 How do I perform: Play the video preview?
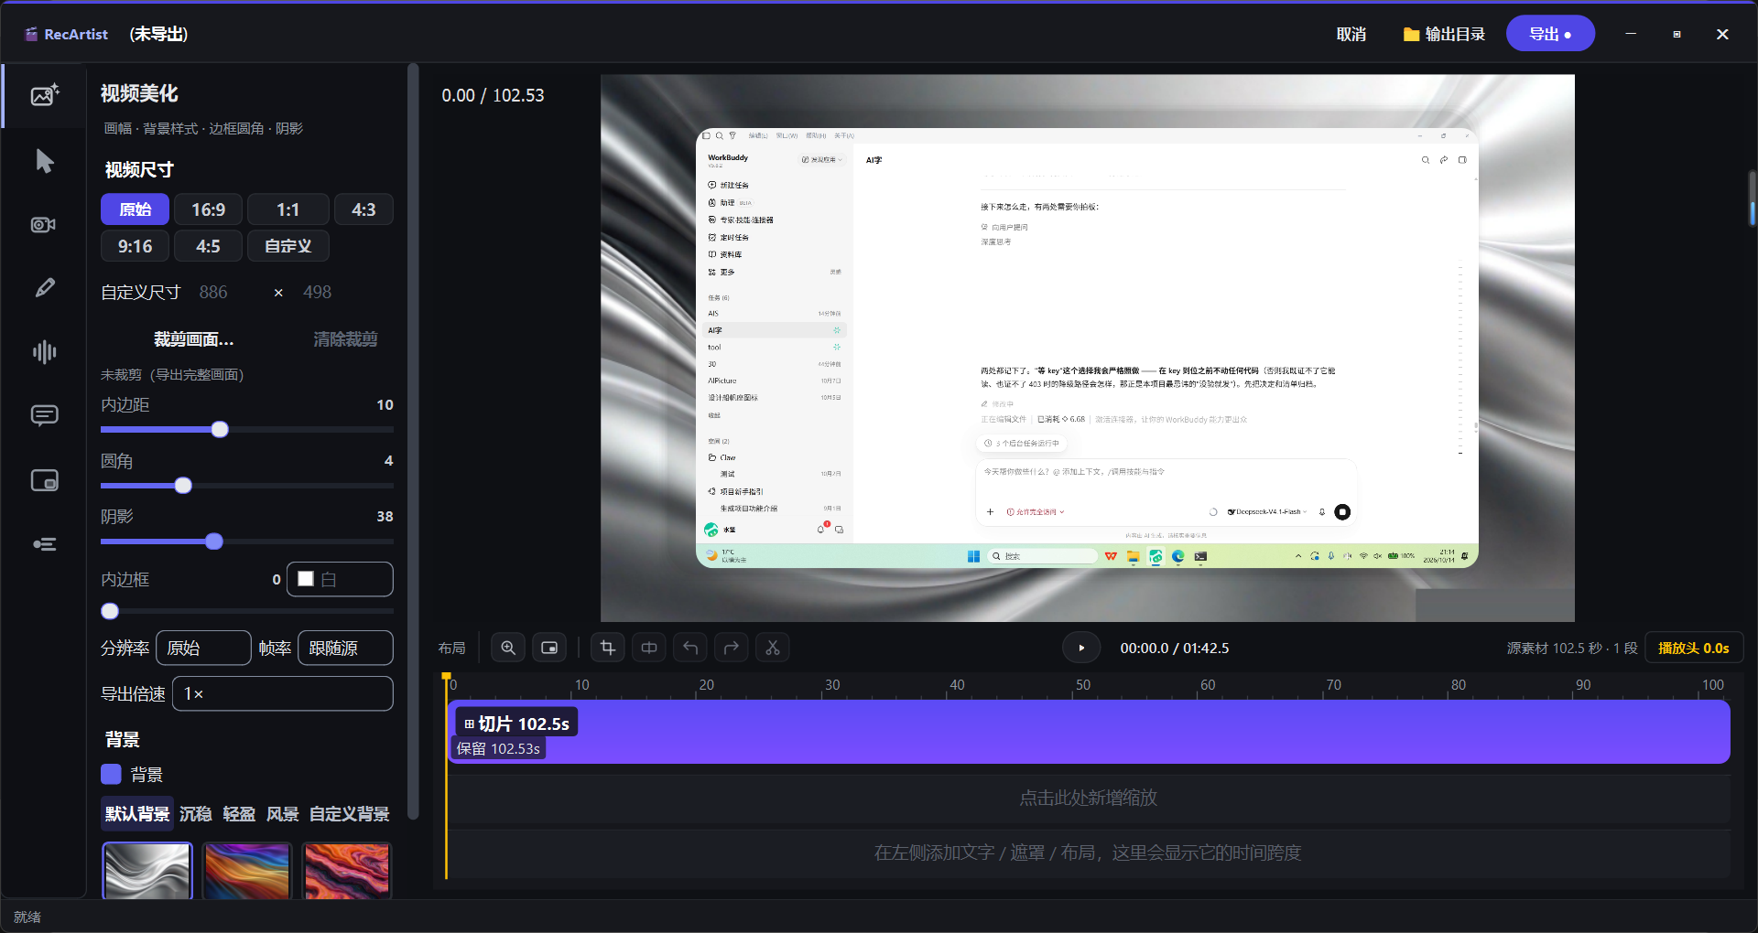[1081, 648]
